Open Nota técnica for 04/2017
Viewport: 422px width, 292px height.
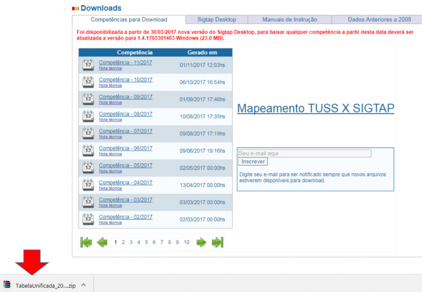tap(110, 188)
